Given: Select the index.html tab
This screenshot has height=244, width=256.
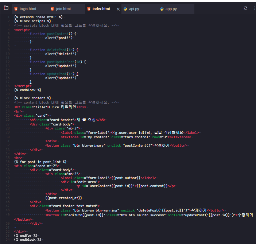Looking at the screenshot, I should pyautogui.click(x=101, y=9).
